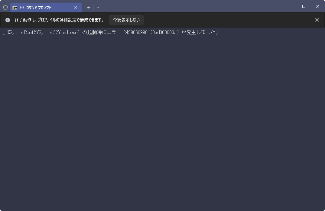Close the コマンド プロンプト tab
The width and height of the screenshot is (325, 211).
point(76,8)
